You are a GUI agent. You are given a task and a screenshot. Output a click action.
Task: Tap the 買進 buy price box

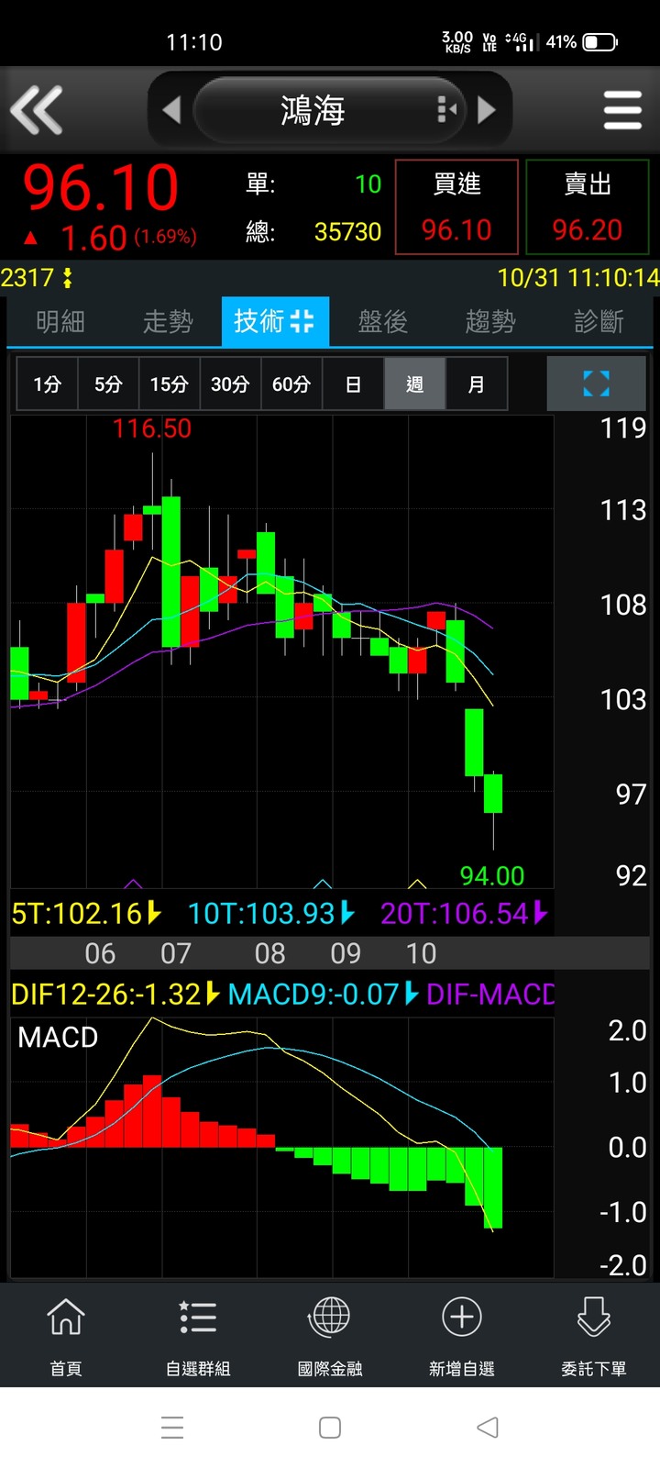click(x=456, y=206)
